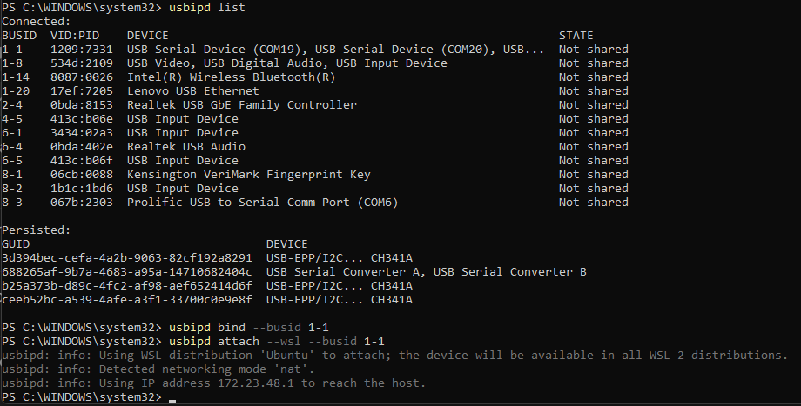Click GUID ceeb52bc-a539-4afe-a3f1-33700c0e9e8f

(x=127, y=300)
